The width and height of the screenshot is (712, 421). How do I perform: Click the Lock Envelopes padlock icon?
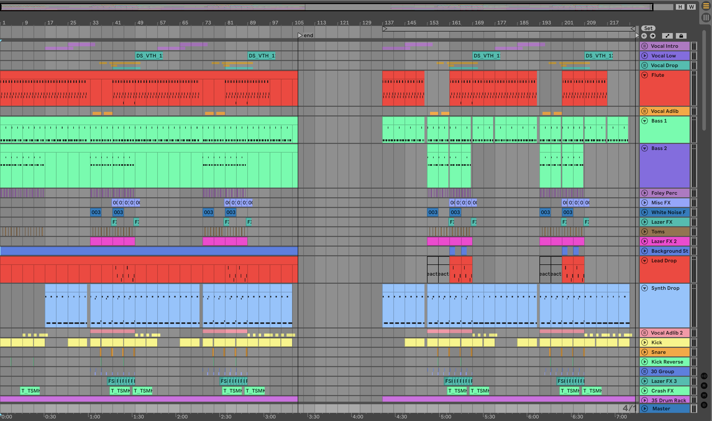click(681, 36)
